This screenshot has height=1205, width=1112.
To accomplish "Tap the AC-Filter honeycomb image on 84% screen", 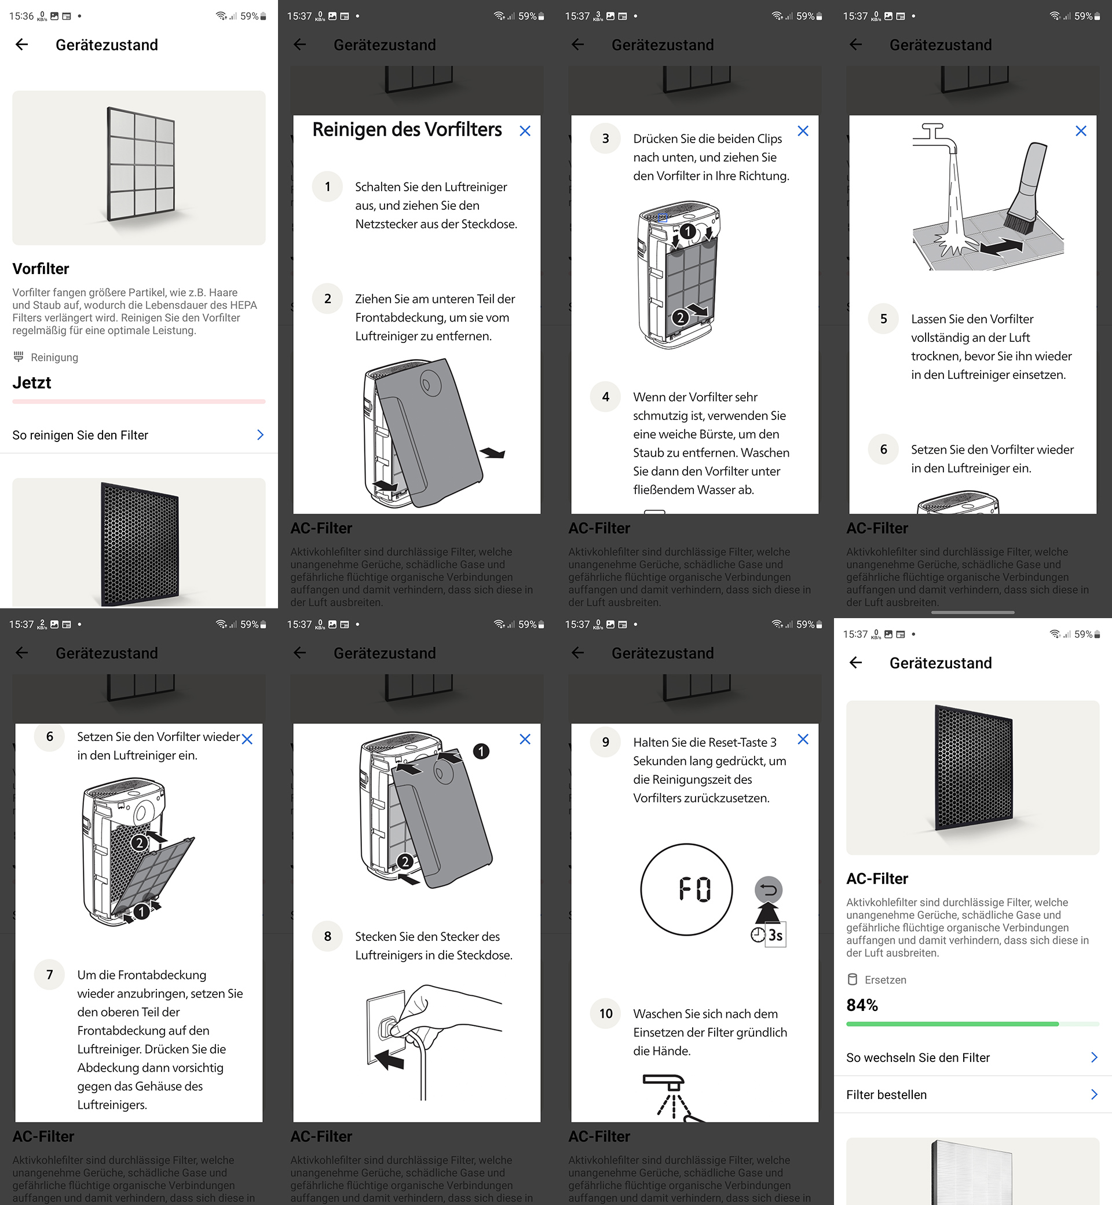I will [972, 777].
